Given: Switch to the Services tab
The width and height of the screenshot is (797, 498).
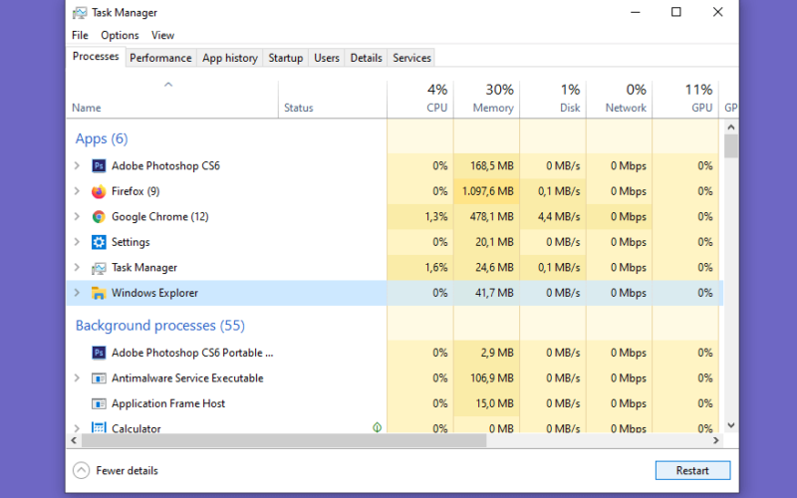Looking at the screenshot, I should [x=411, y=58].
